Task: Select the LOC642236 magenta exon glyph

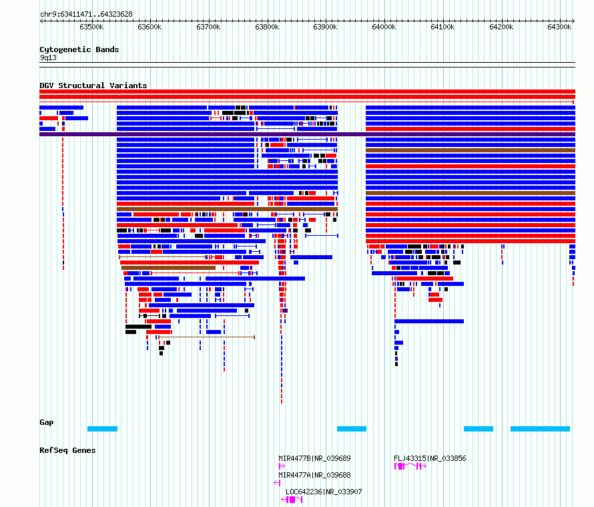Action: (x=292, y=500)
